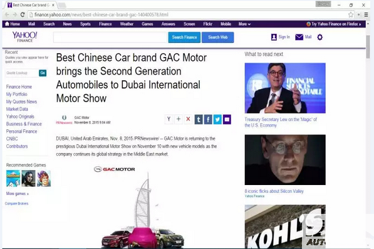
Task: Click the Search Finance button
Action: [184, 37]
